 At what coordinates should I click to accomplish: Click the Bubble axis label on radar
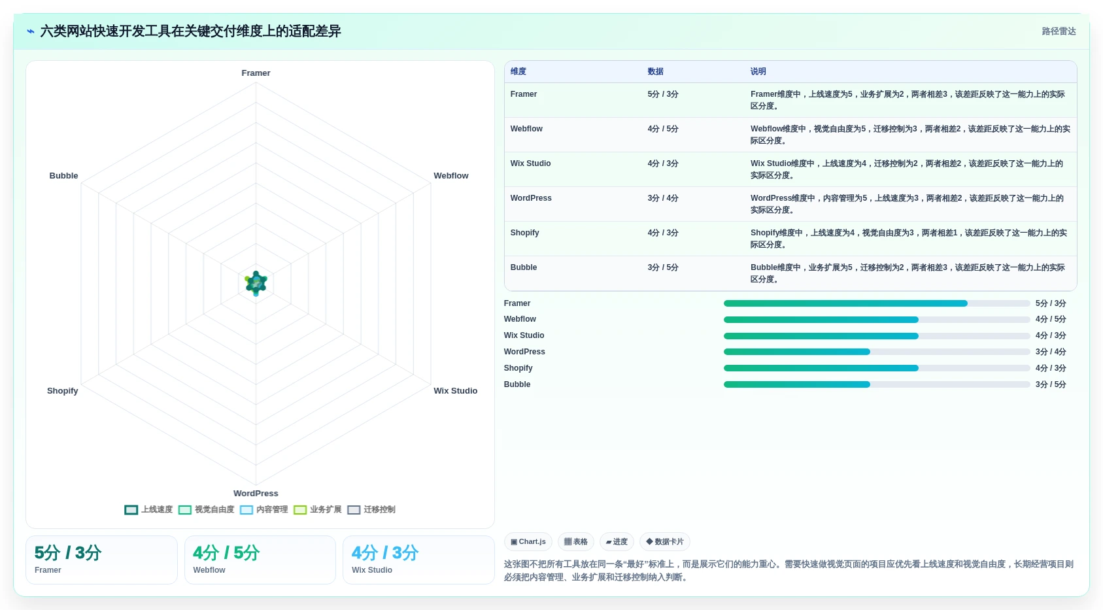click(x=63, y=176)
